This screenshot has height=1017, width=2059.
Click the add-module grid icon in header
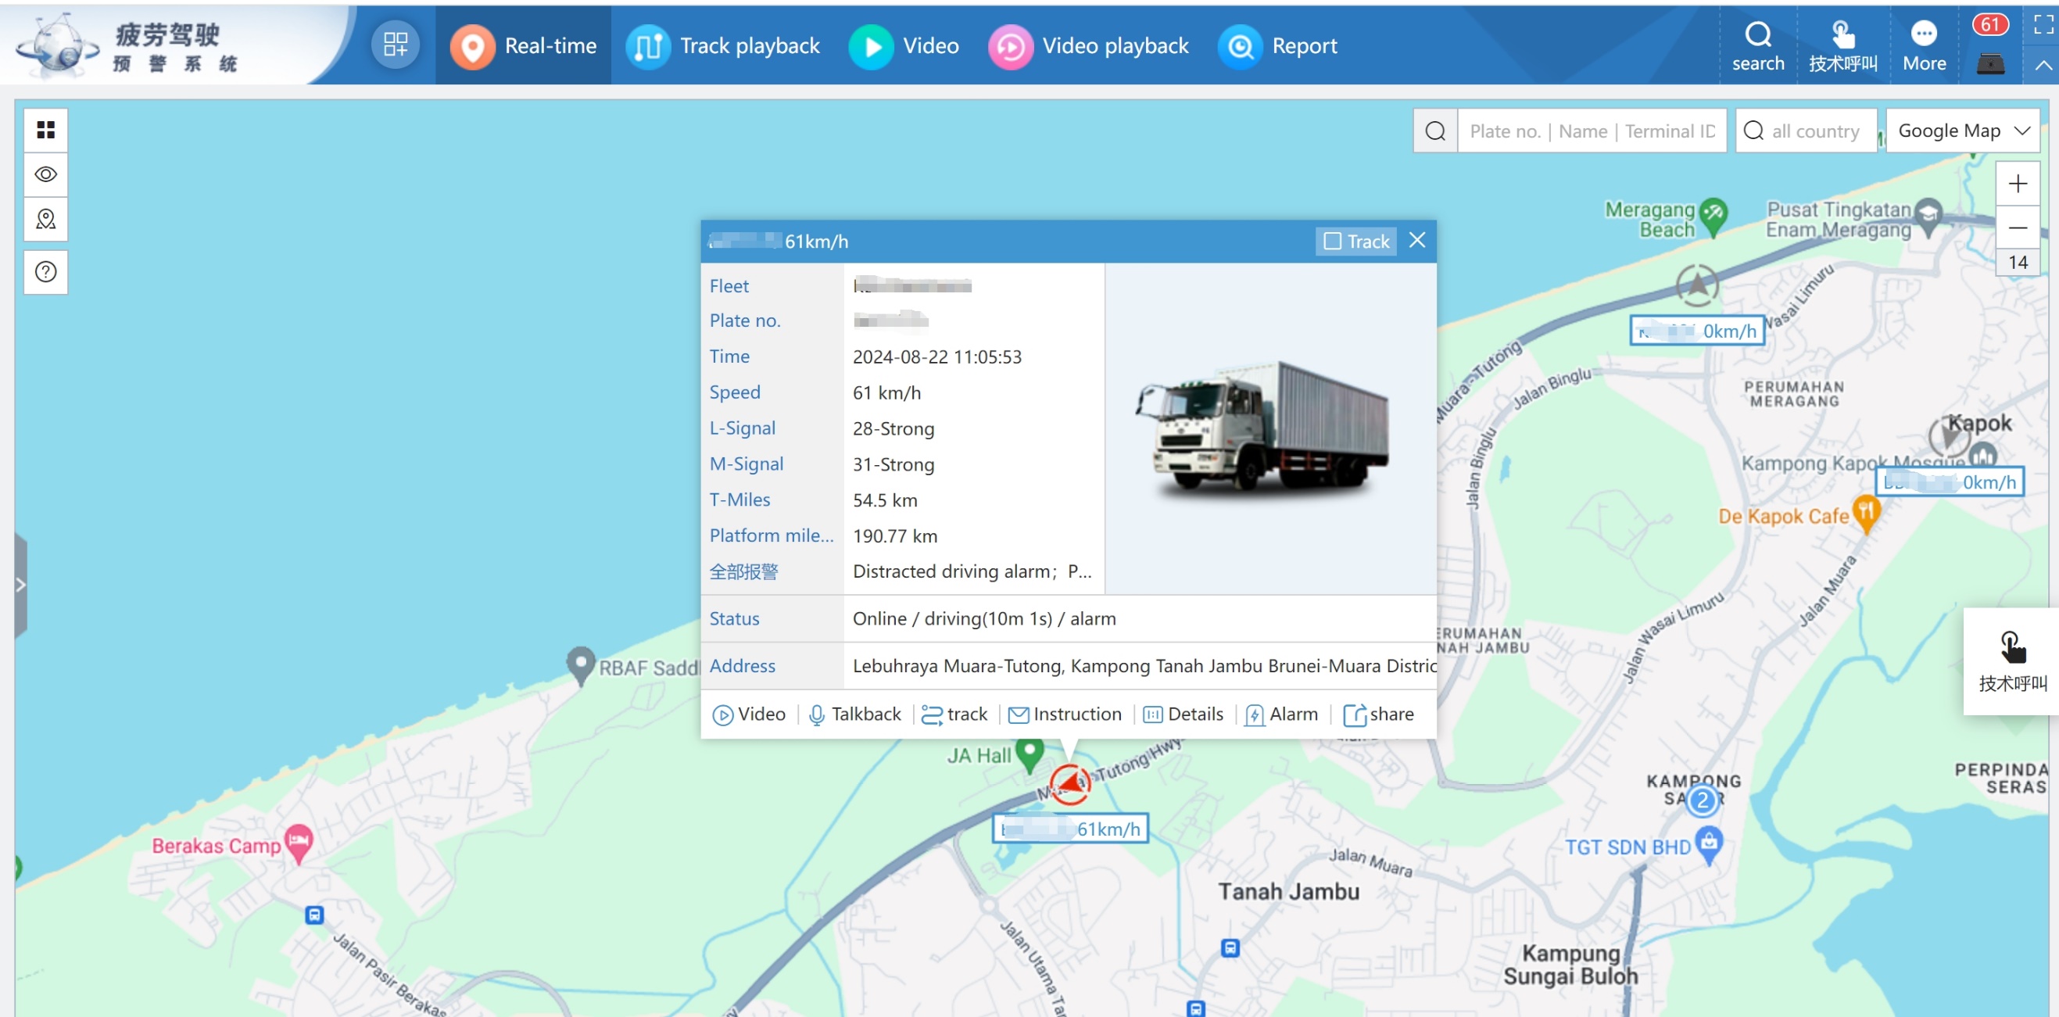(395, 45)
